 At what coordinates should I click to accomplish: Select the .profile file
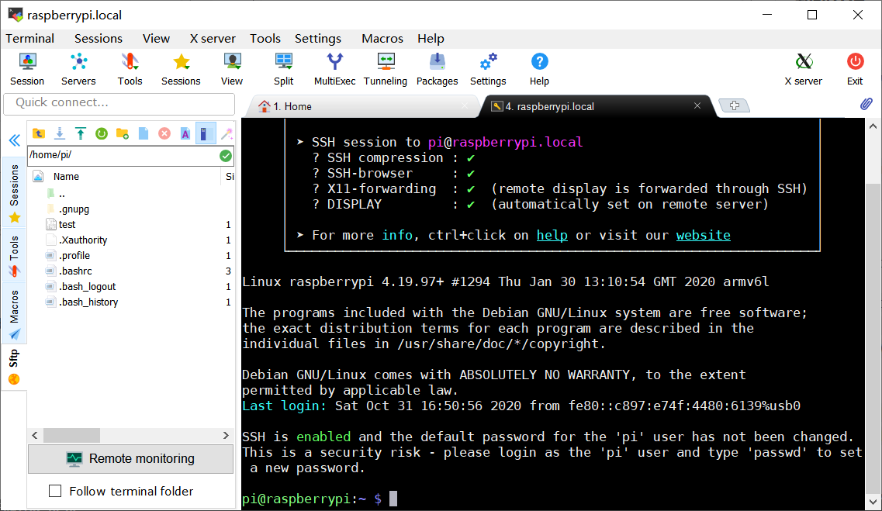click(x=74, y=256)
